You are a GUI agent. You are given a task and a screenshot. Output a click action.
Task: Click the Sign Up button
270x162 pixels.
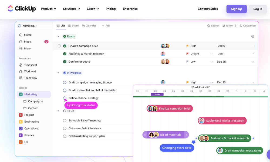(x=236, y=9)
